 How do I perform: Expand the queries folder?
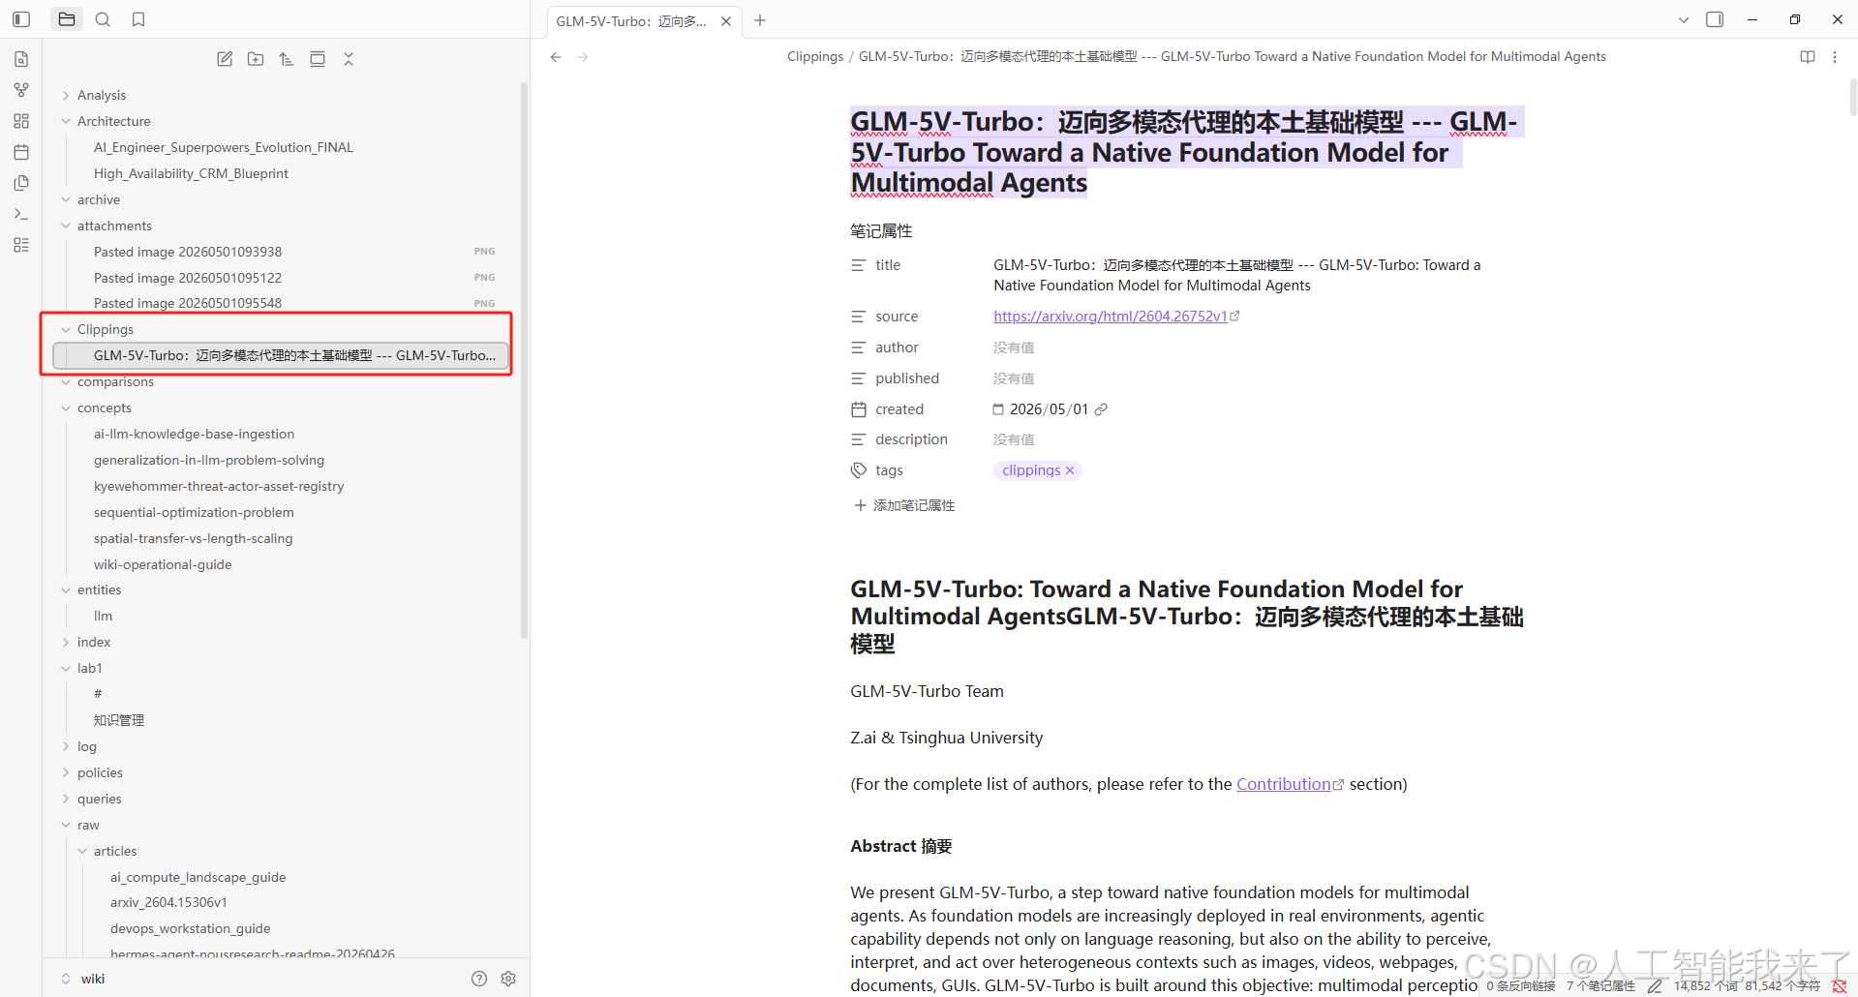66,799
